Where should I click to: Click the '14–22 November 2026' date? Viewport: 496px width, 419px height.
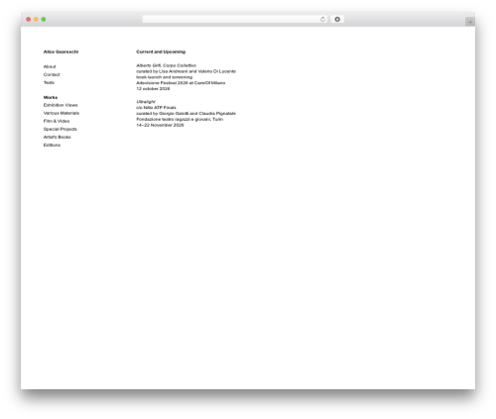(160, 125)
